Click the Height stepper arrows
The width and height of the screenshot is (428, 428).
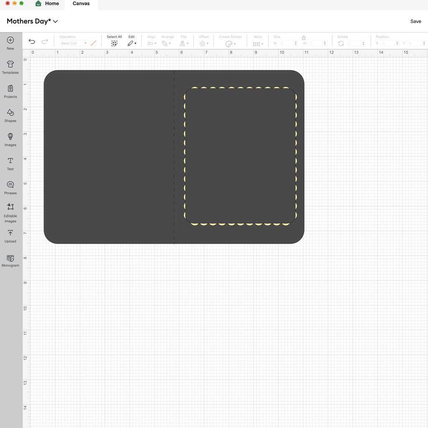pyautogui.click(x=325, y=43)
